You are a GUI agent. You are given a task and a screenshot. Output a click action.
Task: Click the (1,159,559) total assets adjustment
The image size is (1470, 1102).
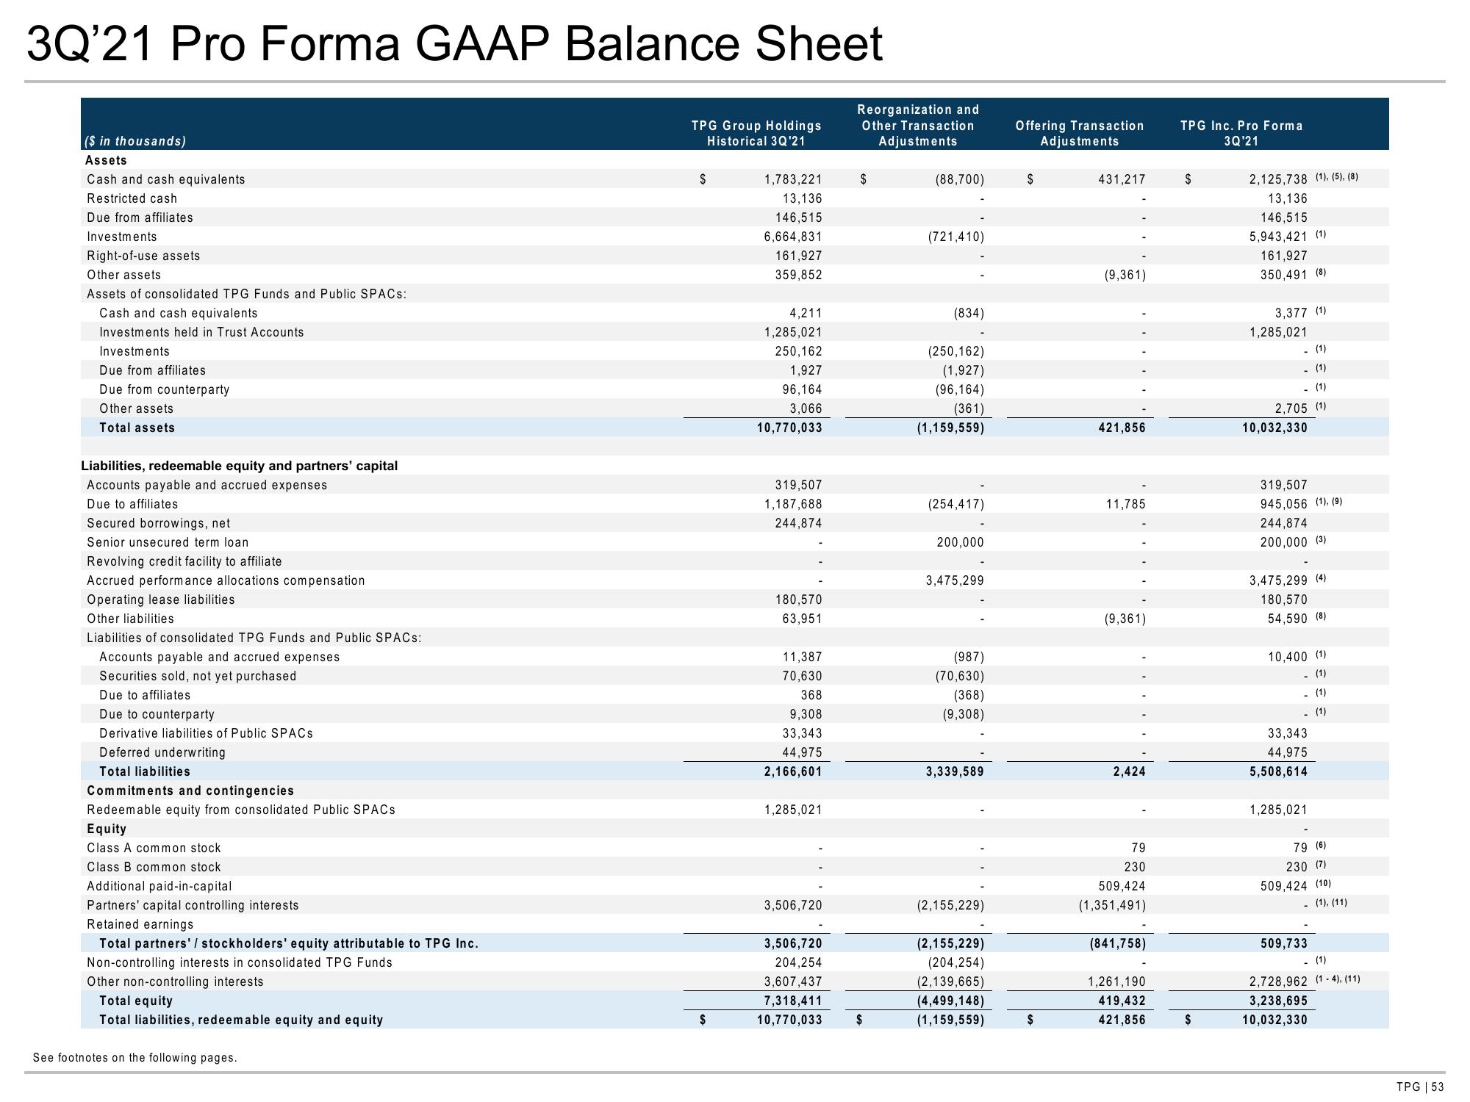point(950,428)
